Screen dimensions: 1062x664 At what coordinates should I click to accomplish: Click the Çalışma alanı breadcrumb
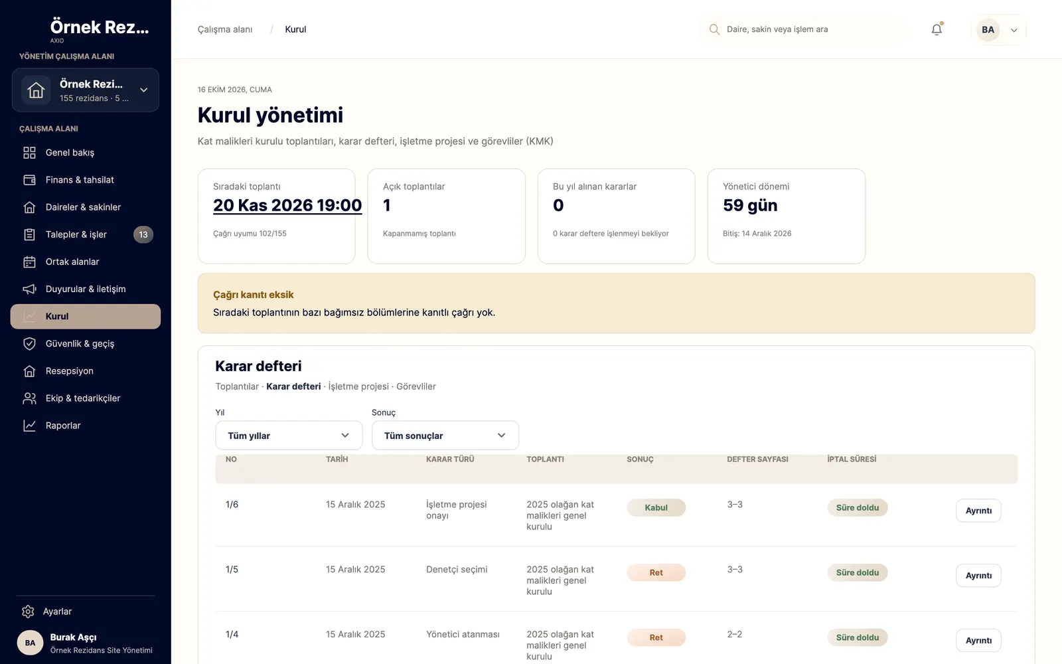pos(225,29)
